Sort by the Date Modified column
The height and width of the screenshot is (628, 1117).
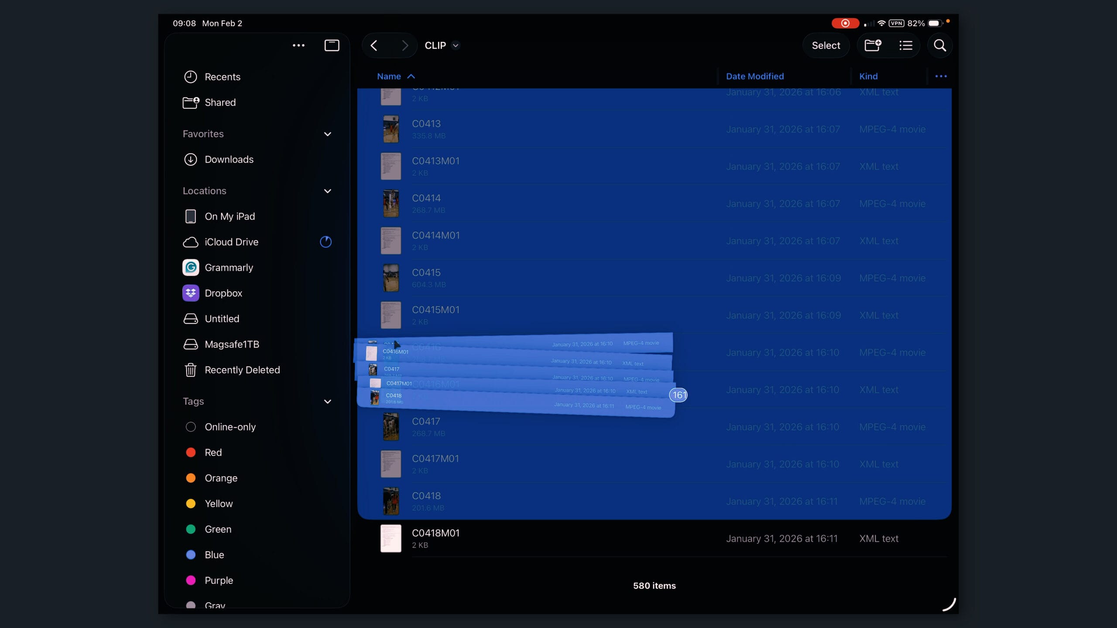pyautogui.click(x=754, y=76)
